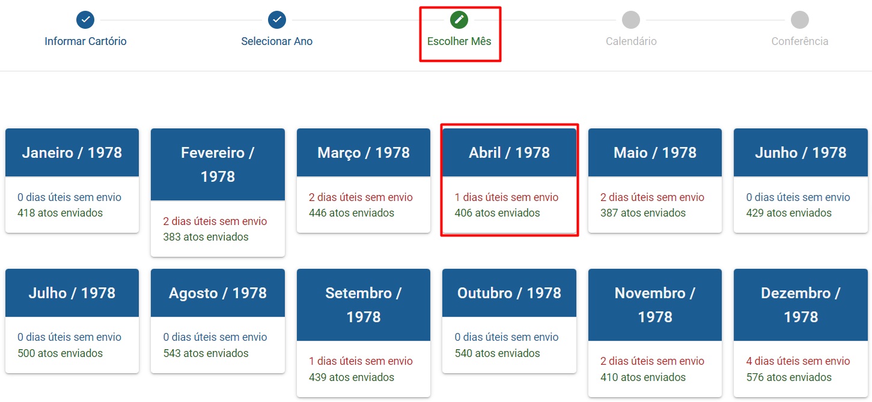
Task: Click '4 dias úteis sem envio' in Dezembro
Action: tap(798, 361)
